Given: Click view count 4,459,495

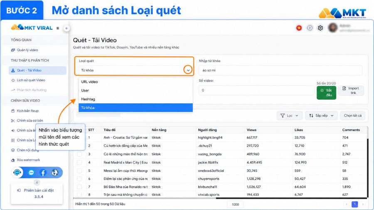Looking at the screenshot, I should point(254,162).
